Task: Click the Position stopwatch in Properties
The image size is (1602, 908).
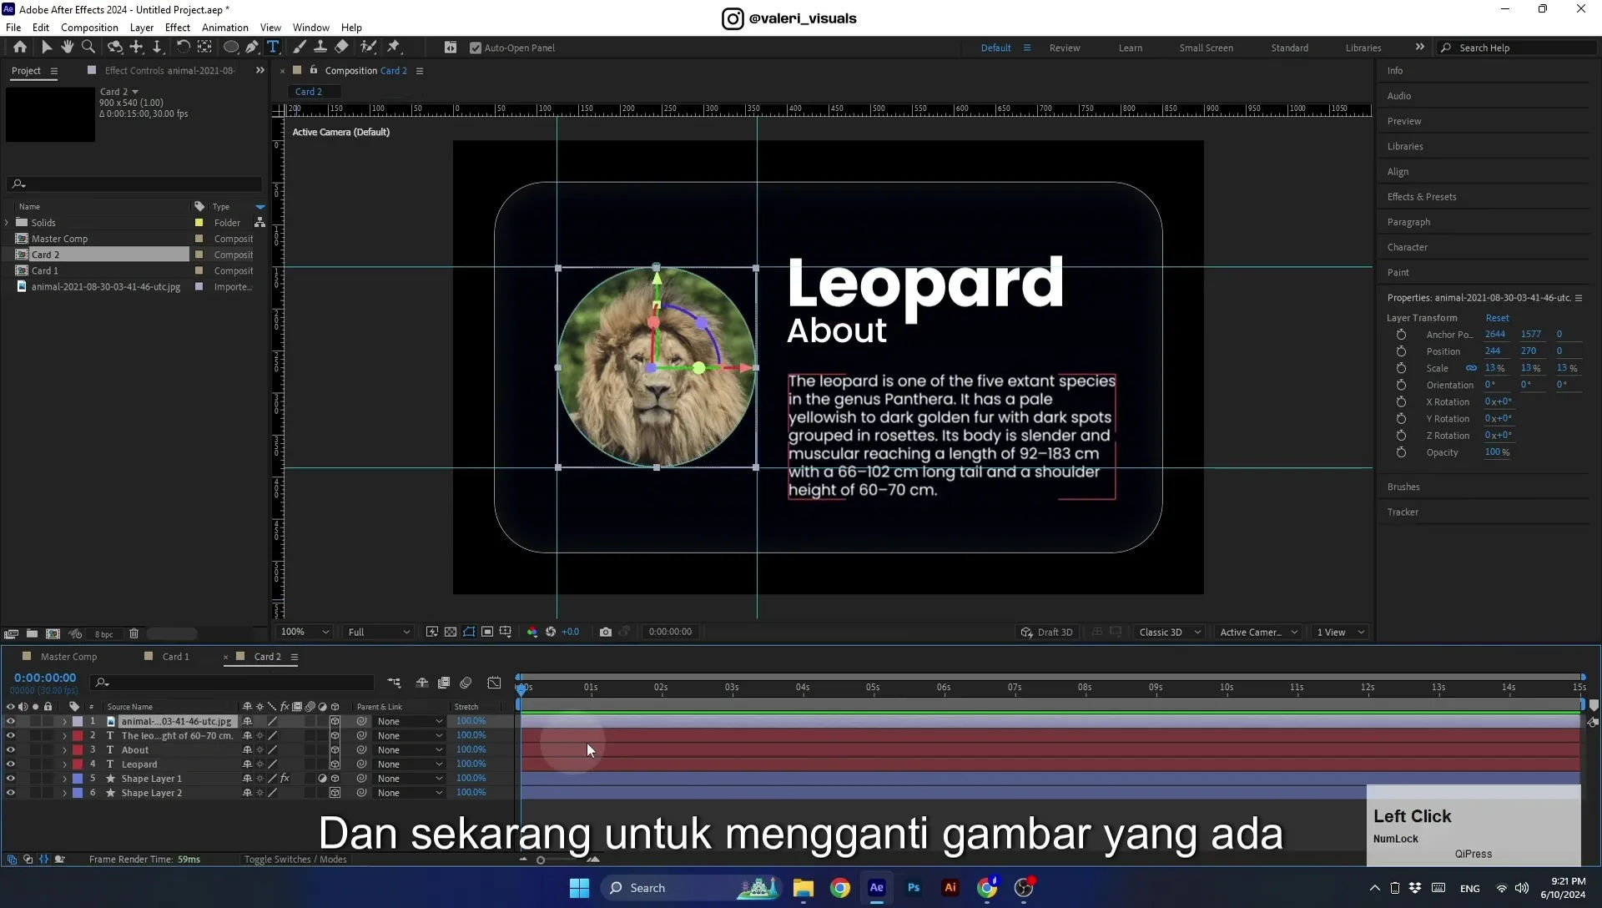Action: [x=1401, y=351]
